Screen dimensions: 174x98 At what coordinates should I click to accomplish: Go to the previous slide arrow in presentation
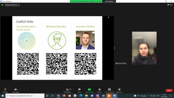14,78
